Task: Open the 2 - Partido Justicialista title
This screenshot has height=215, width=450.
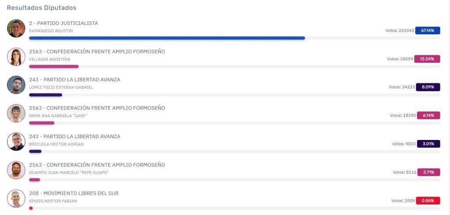Action: (x=63, y=23)
